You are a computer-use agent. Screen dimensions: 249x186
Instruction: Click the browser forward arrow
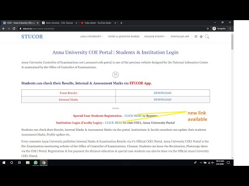pyautogui.click(x=9, y=28)
